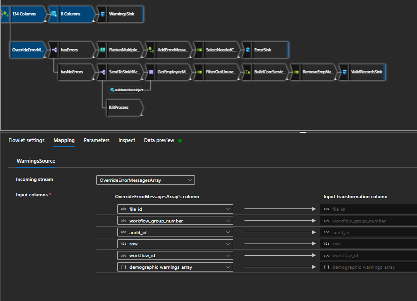Click the RemoveEmpNu select icon

[x=296, y=72]
